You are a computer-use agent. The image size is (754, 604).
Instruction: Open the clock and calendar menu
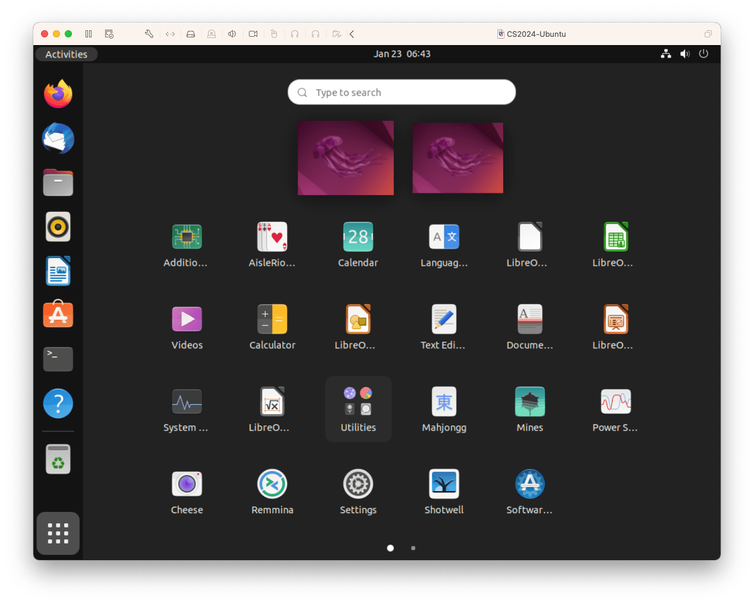click(x=402, y=54)
